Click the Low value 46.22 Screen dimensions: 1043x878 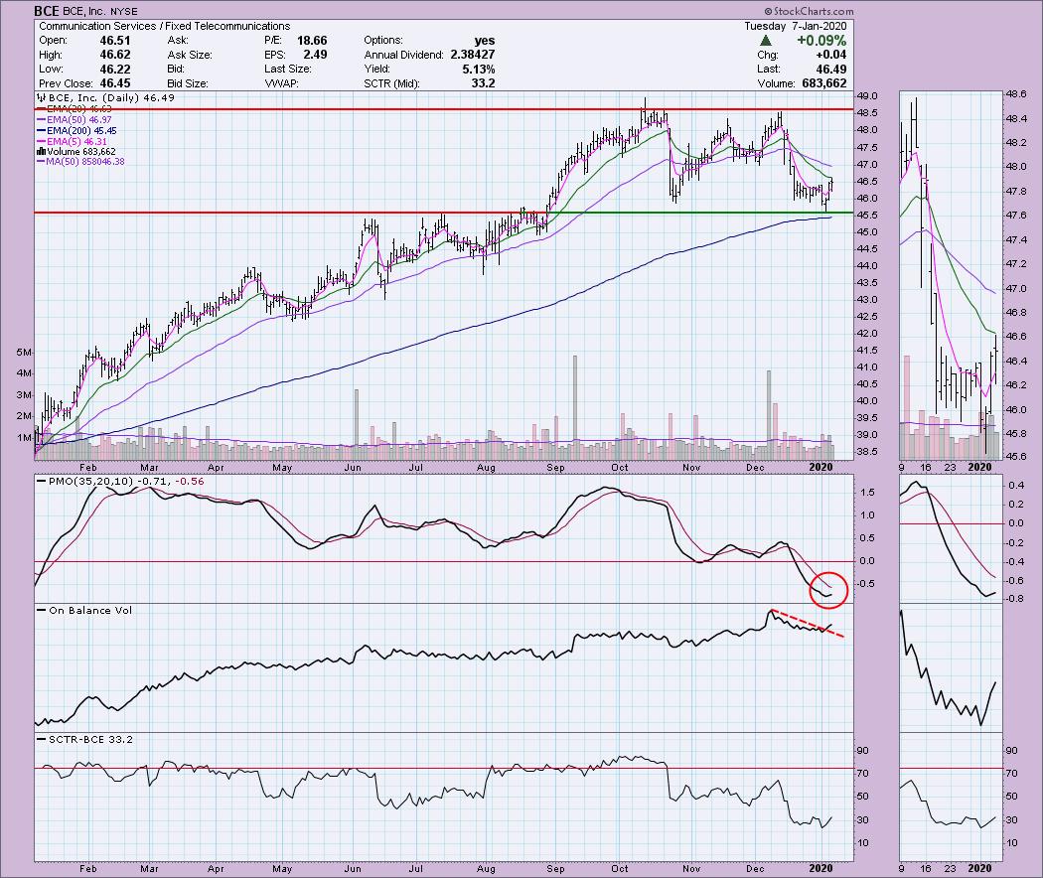[115, 70]
